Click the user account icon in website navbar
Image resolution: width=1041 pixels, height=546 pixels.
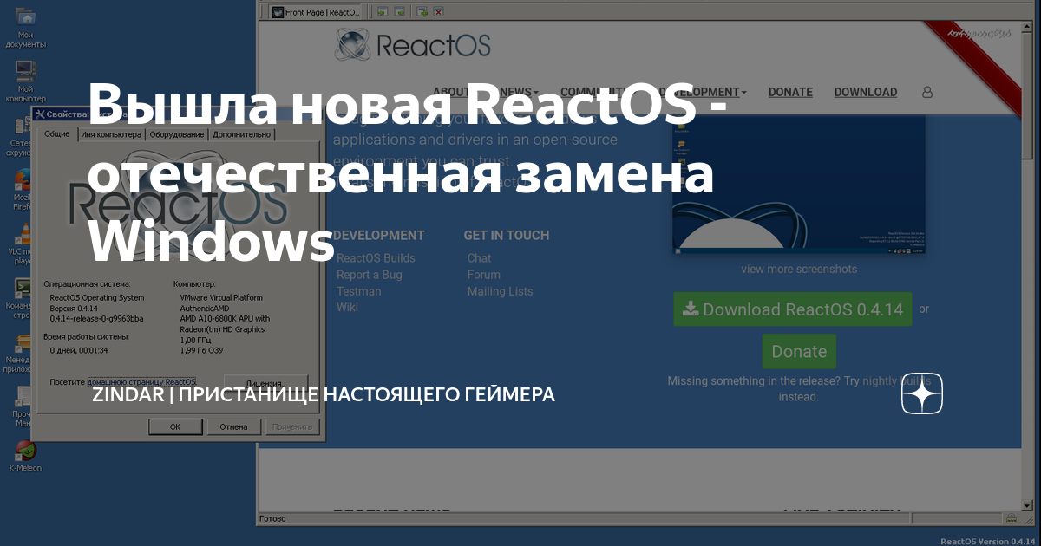tap(926, 92)
